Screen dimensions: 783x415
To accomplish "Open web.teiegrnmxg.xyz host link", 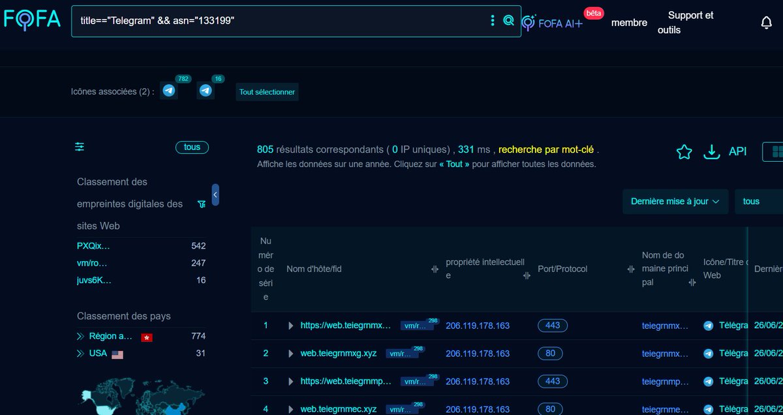I will [339, 354].
